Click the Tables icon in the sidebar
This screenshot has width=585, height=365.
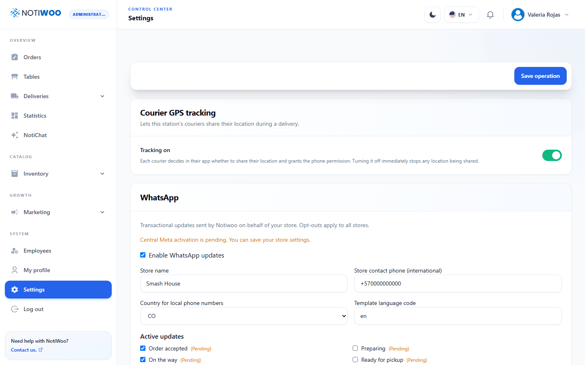pos(15,77)
